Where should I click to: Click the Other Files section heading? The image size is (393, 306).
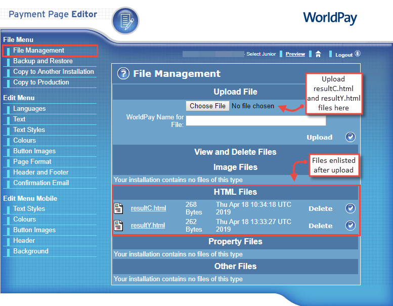click(235, 266)
